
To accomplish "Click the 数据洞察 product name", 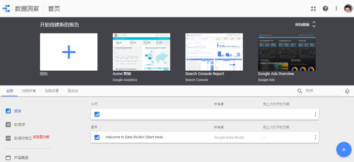I will 27,9.
